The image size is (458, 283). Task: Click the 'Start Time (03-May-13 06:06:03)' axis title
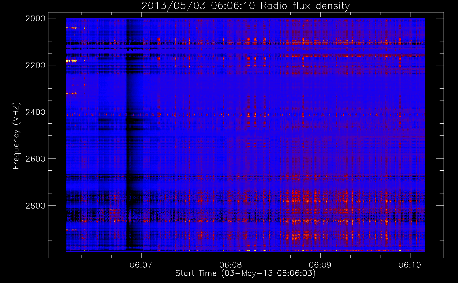click(245, 273)
